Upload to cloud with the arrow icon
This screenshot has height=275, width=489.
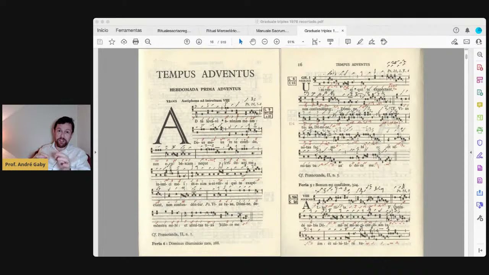124,42
